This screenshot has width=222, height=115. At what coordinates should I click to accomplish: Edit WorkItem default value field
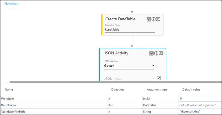(x=200, y=99)
